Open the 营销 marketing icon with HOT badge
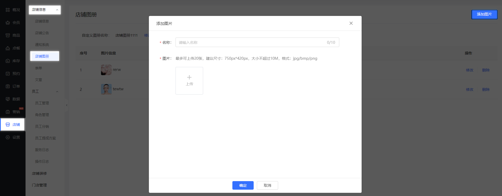The image size is (502, 196). [x=8, y=112]
